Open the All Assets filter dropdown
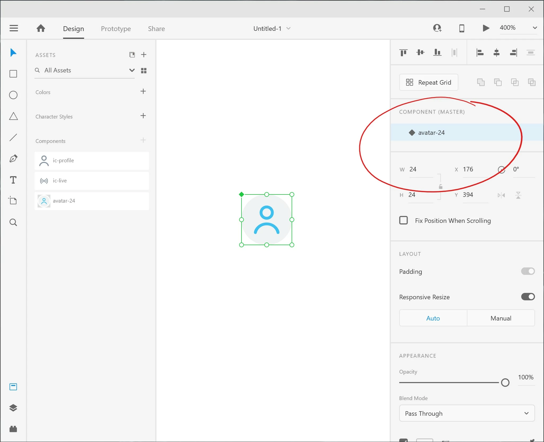 pos(132,70)
